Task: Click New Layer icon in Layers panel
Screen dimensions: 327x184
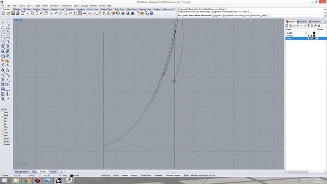Action: (x=287, y=26)
